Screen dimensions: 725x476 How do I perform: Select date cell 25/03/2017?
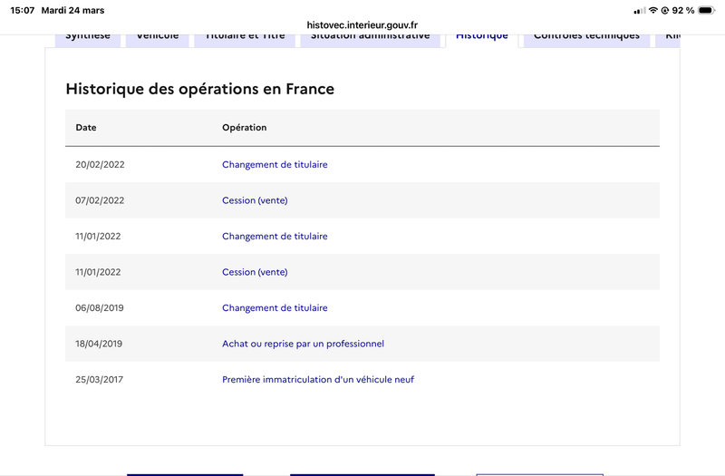pos(100,379)
